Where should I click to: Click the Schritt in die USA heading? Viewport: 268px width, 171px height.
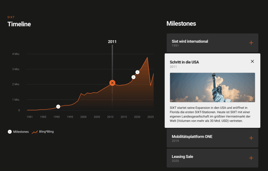(x=184, y=62)
